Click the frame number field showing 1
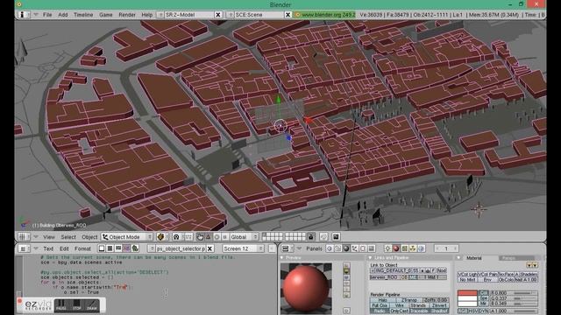Screen dimensions: 561x315 tap(446, 248)
